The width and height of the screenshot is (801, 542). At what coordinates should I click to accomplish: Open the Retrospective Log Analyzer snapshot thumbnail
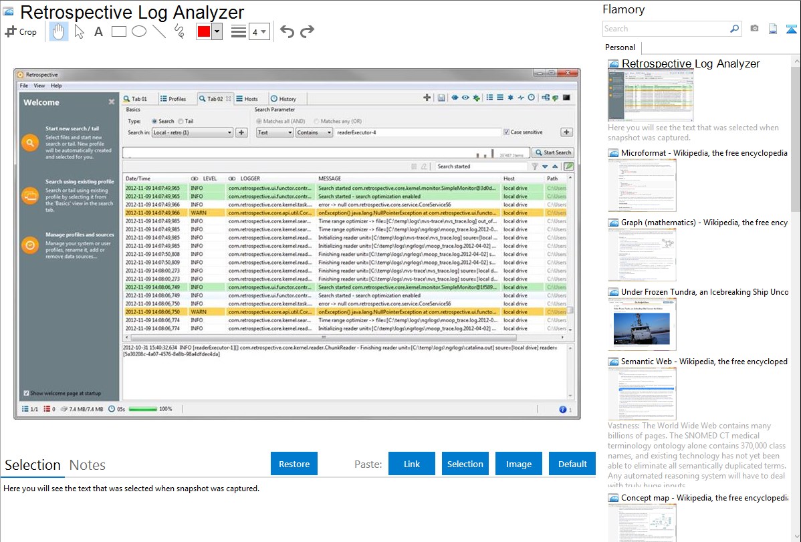click(x=651, y=96)
